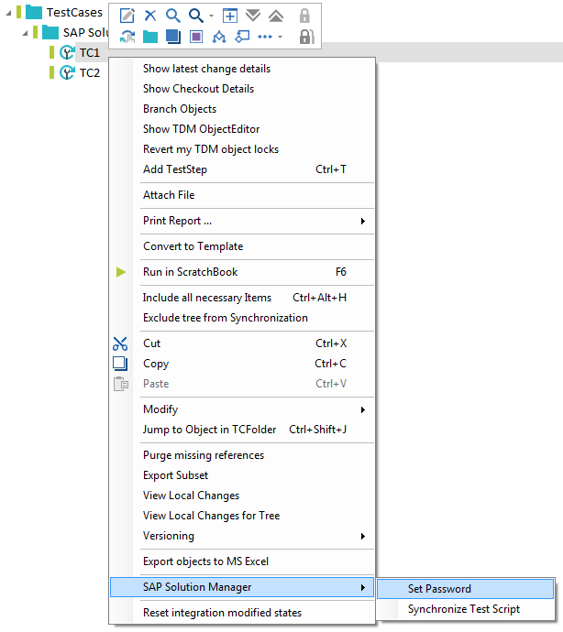The width and height of the screenshot is (563, 632).
Task: Click Synchronize Test Script
Action: (x=464, y=609)
